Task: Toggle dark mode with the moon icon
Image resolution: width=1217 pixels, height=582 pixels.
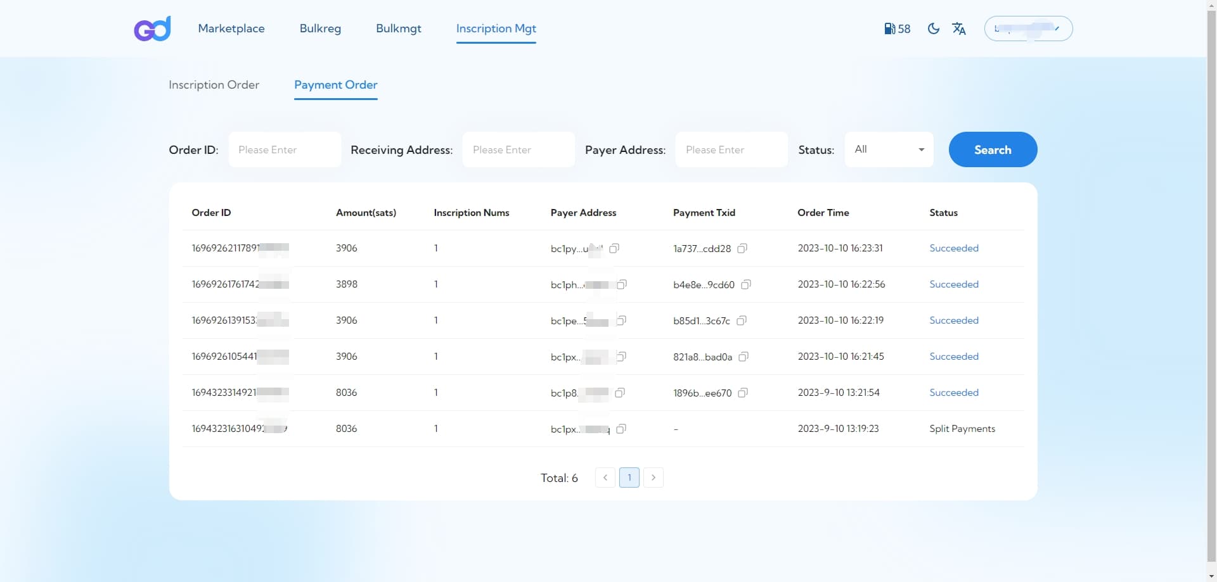Action: tap(933, 28)
